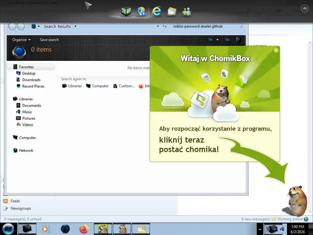Click Save search button

(49, 39)
